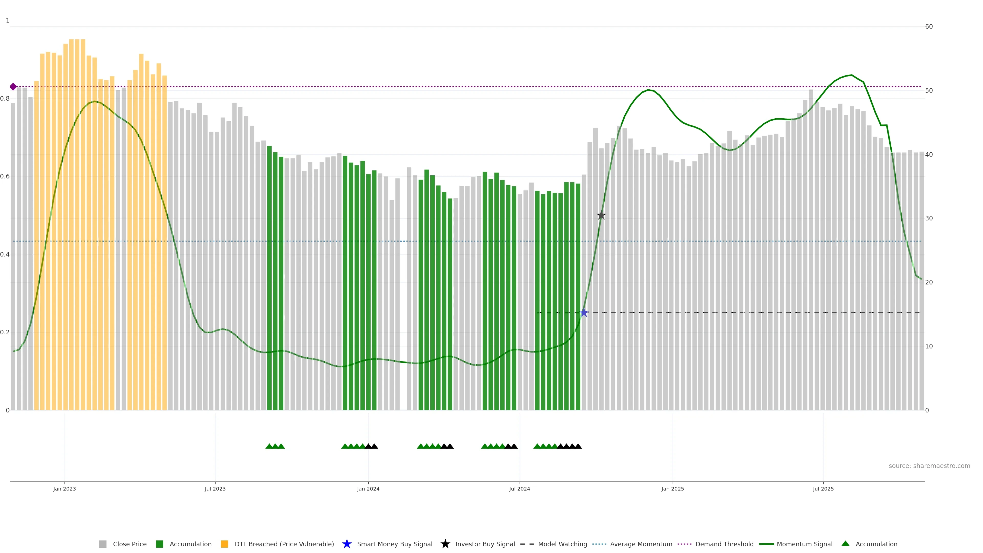The image size is (983, 553).
Task: Click the Jul 2025 axis label
Action: pos(823,488)
